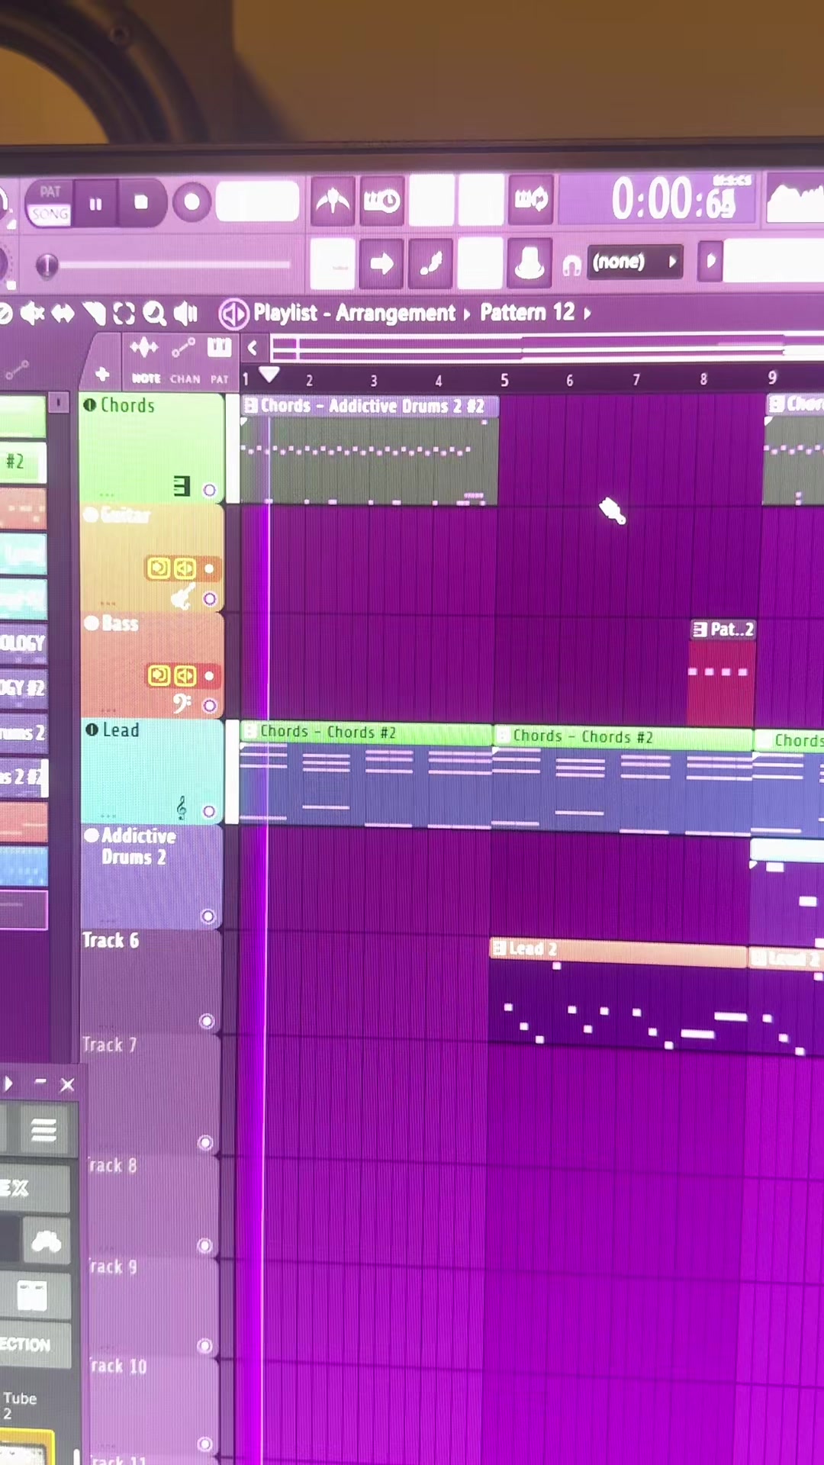The width and height of the screenshot is (824, 1465).
Task: Click the typing keyboard stamp icon
Action: [529, 263]
